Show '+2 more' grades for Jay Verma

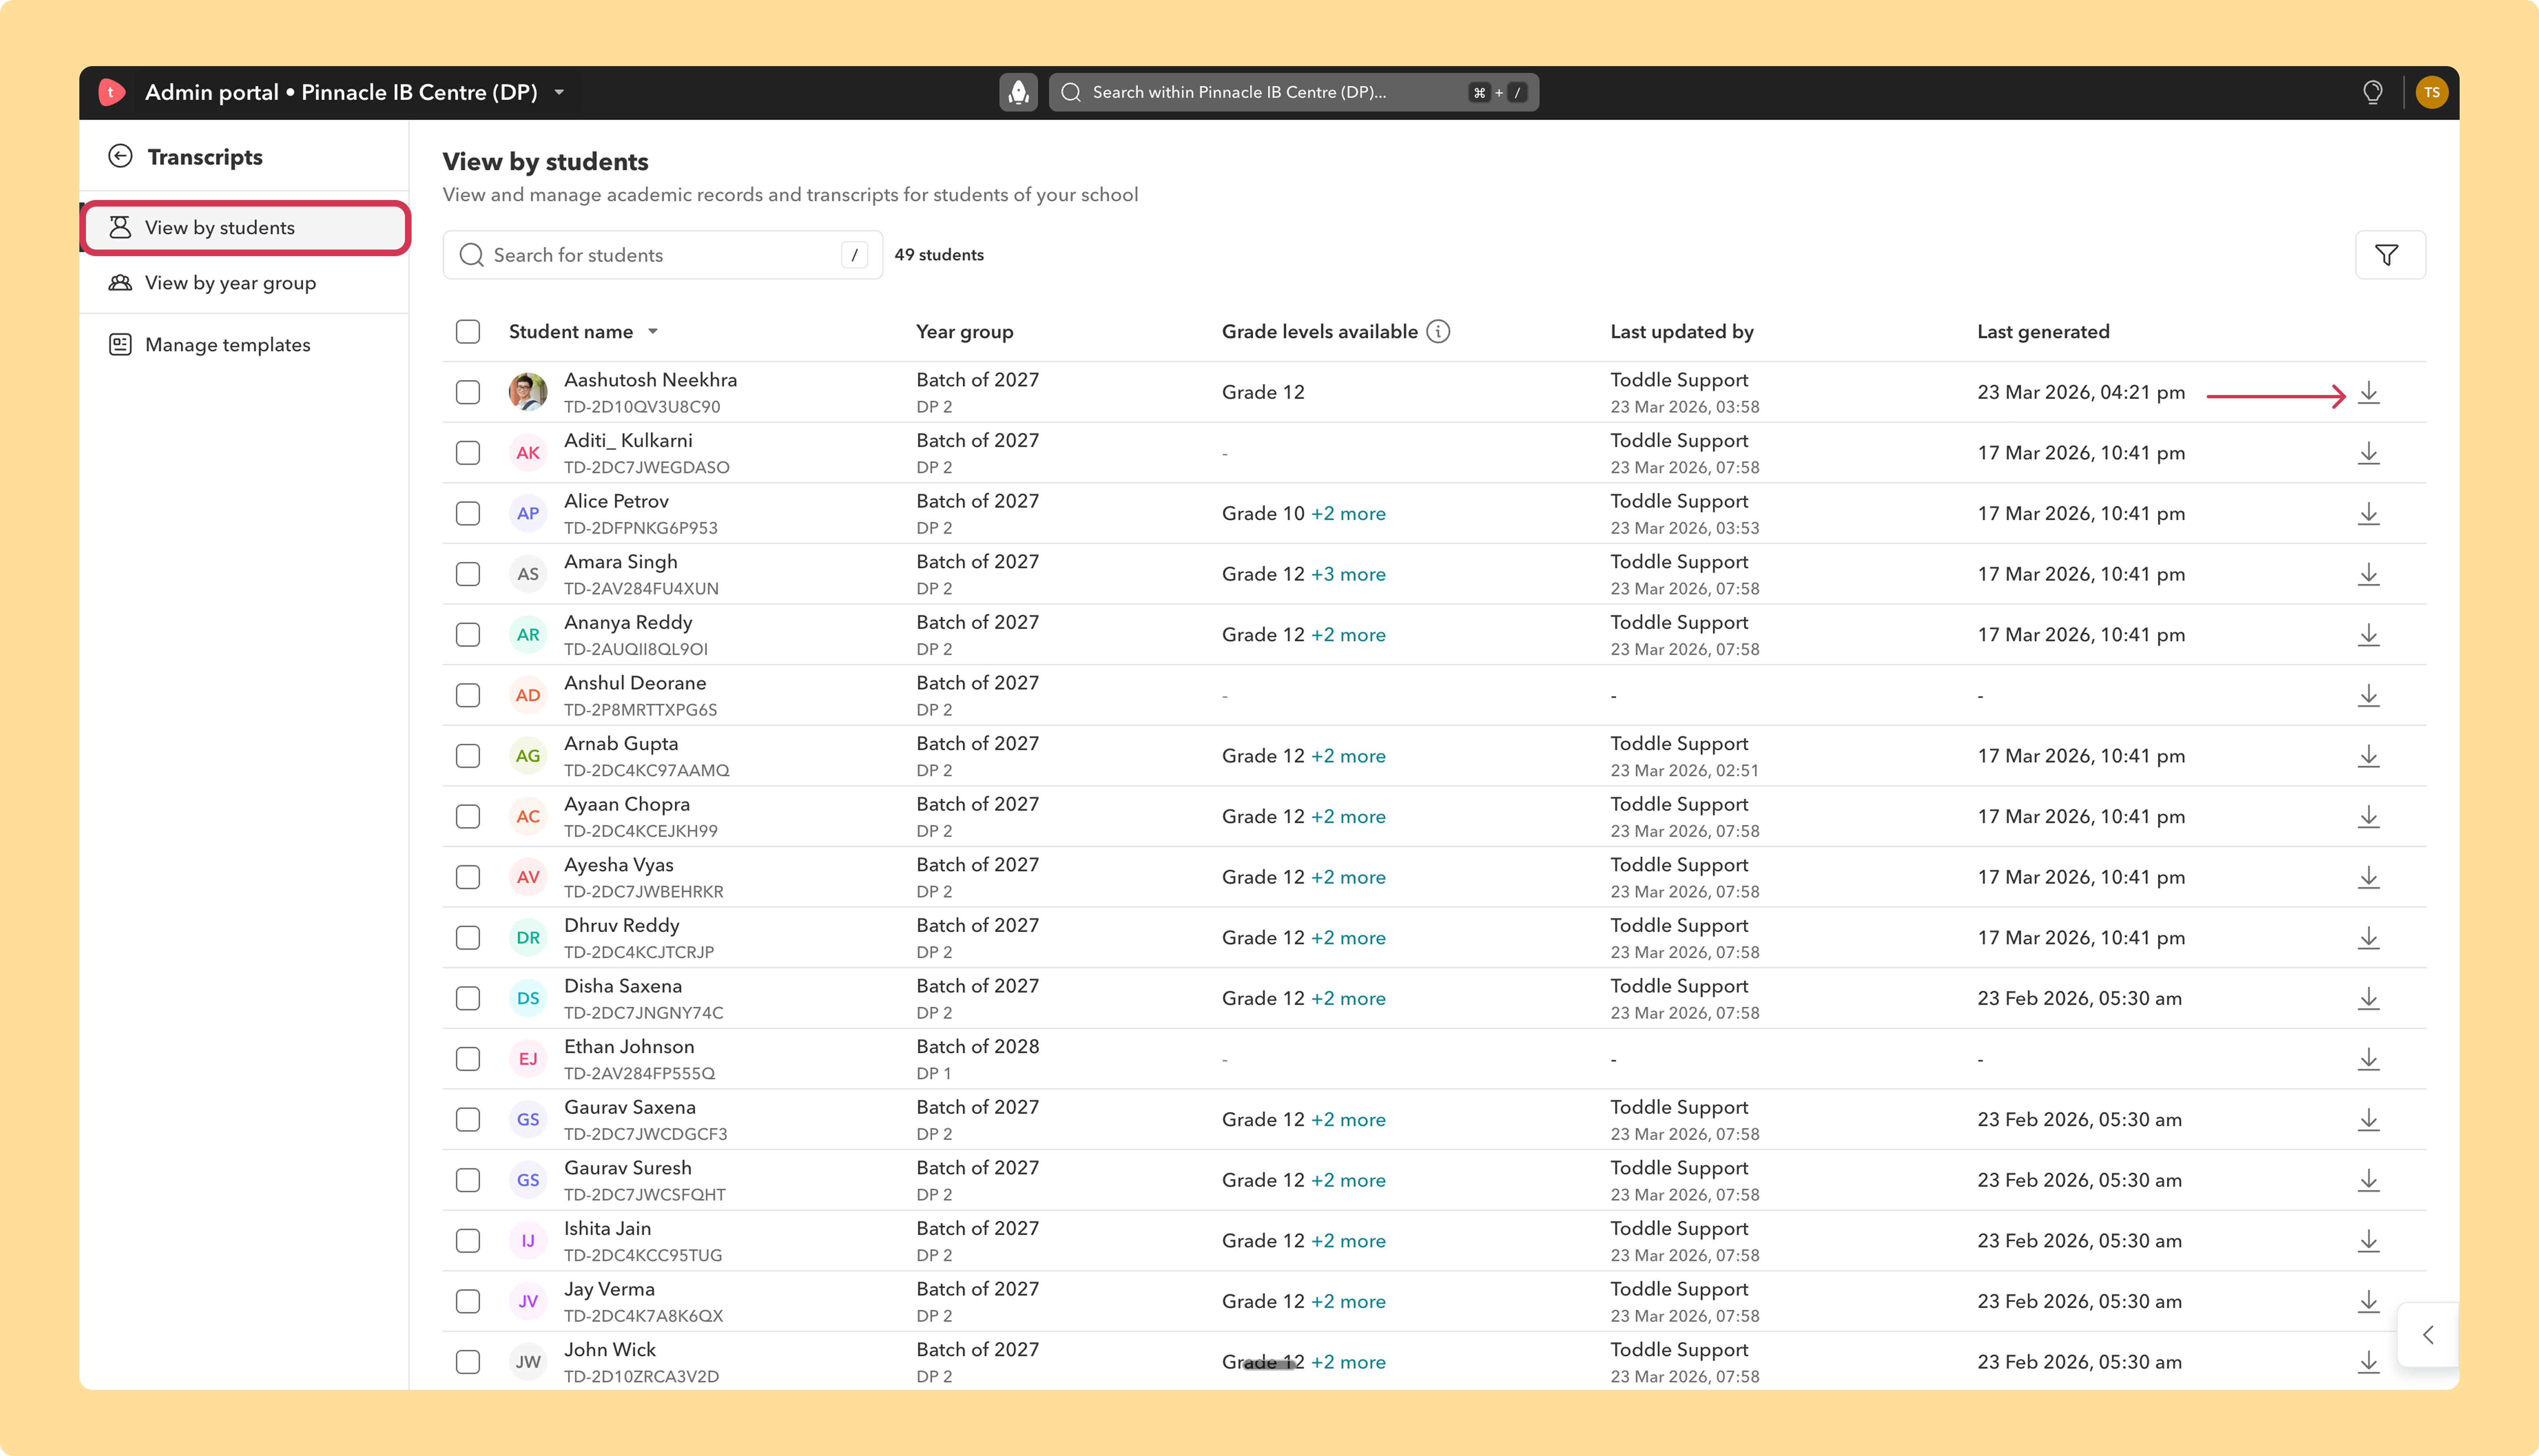(1348, 1301)
